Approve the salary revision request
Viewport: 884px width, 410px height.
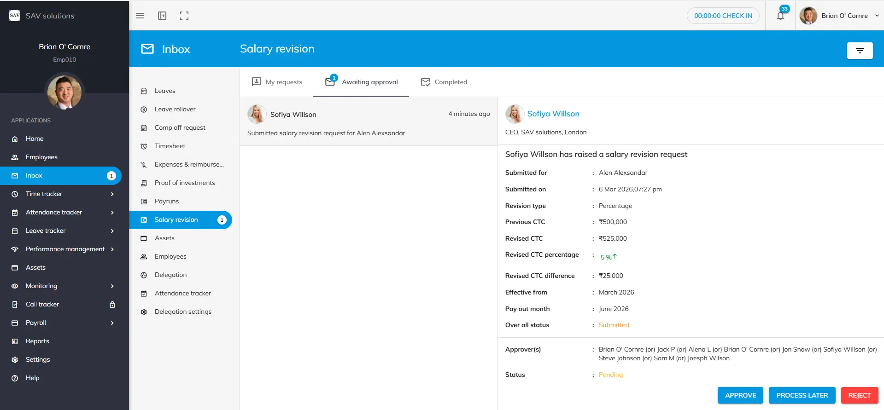(x=740, y=395)
